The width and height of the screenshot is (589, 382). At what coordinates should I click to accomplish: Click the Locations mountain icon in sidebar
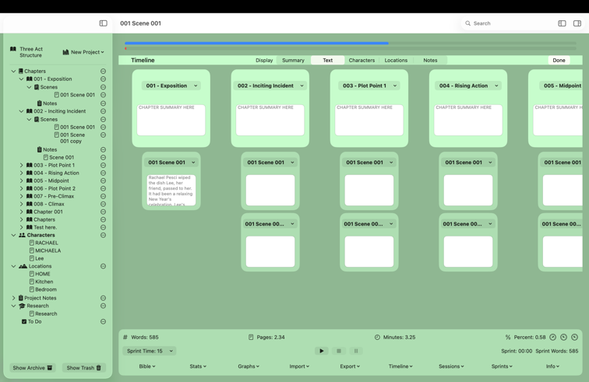(x=23, y=266)
